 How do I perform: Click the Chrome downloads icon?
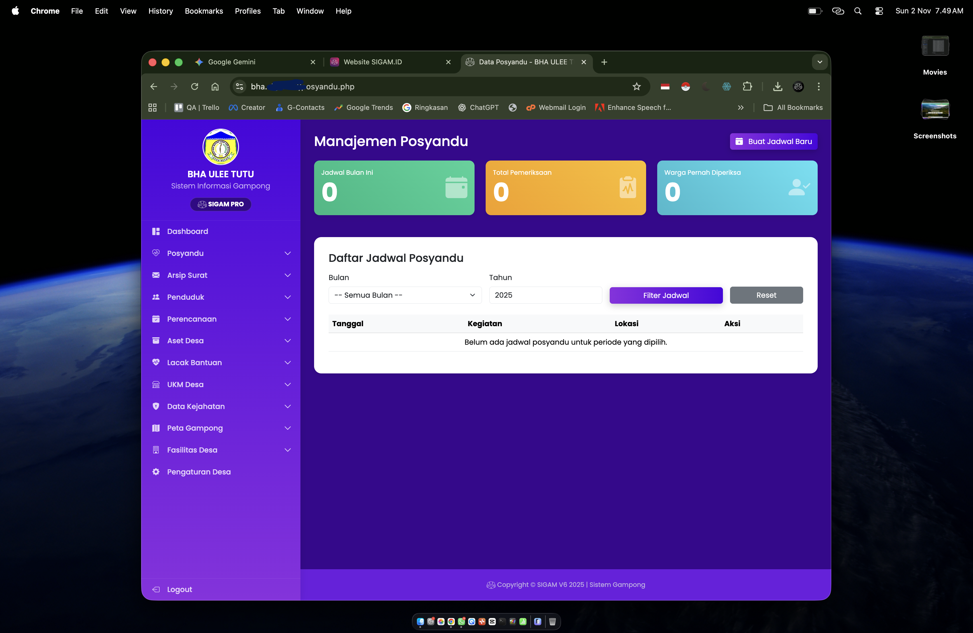point(777,86)
